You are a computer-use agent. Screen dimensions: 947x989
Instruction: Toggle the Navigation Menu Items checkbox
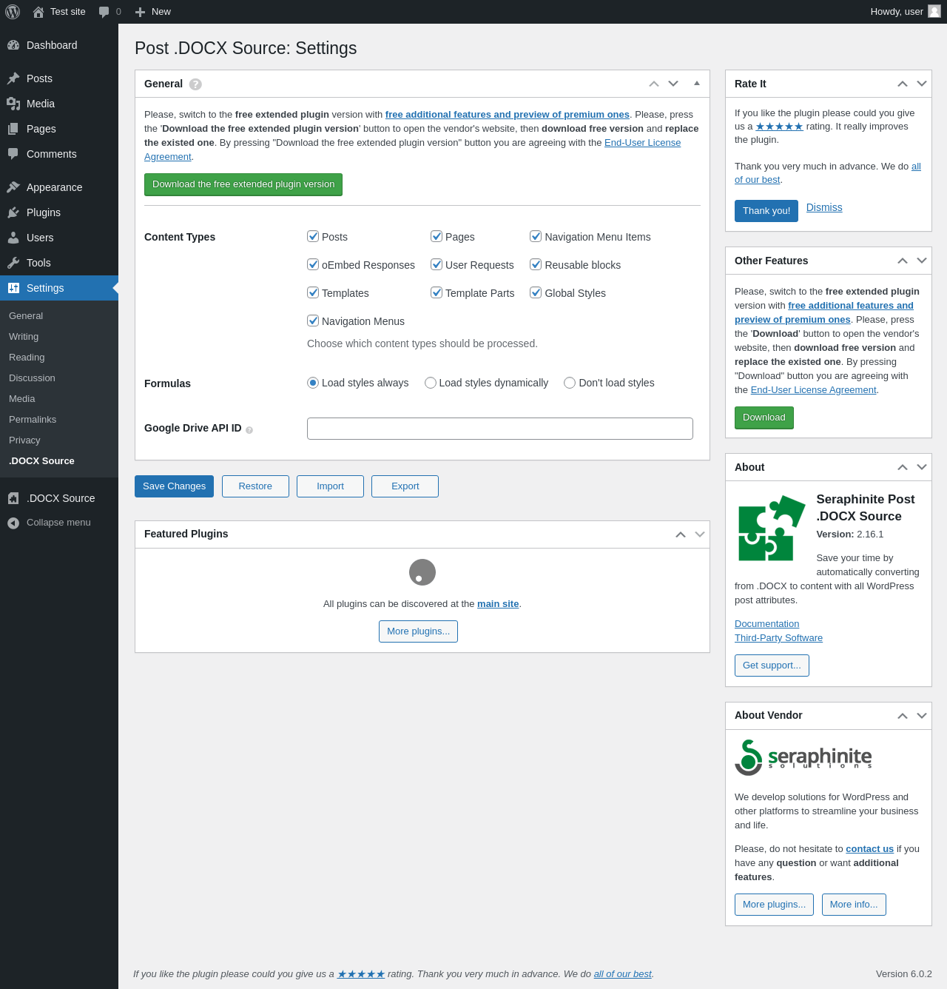536,236
